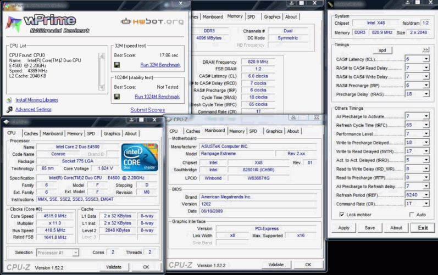Open RAS# Precharge (tRP) dropdown
This screenshot has height=275, width=438.
[x=426, y=85]
